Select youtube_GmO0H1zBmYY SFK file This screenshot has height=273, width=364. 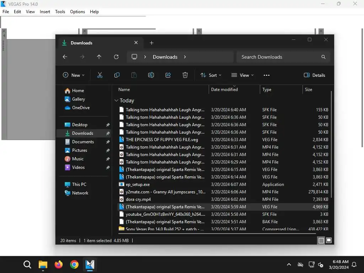tap(224, 214)
